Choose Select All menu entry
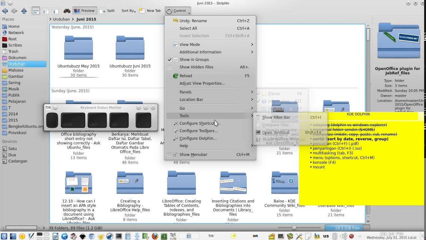The width and height of the screenshot is (426, 240). [210, 28]
